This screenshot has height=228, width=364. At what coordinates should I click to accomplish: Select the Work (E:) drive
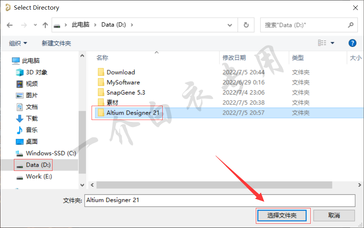tap(39, 176)
